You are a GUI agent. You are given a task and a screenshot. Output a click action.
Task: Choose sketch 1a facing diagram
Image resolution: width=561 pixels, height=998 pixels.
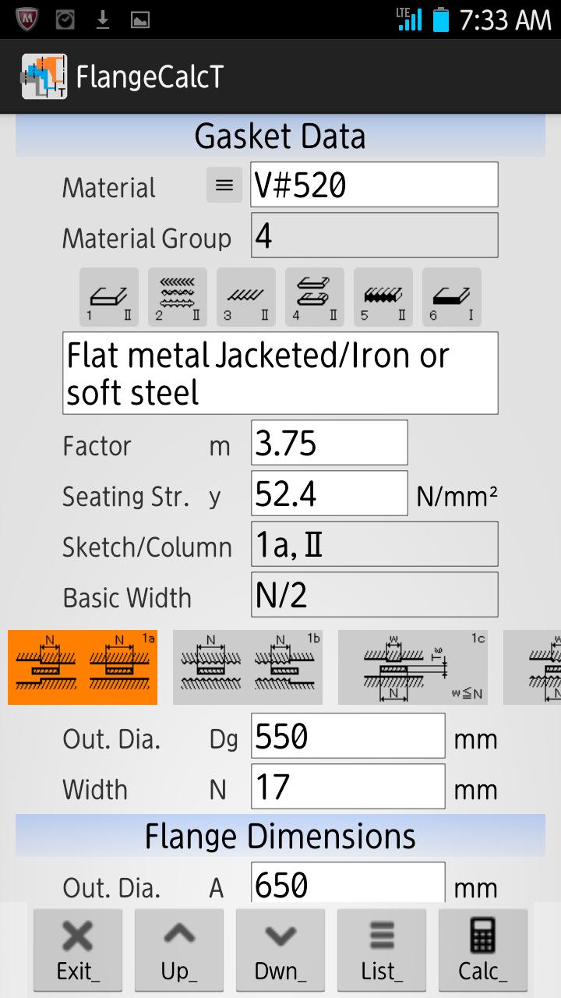tap(83, 667)
